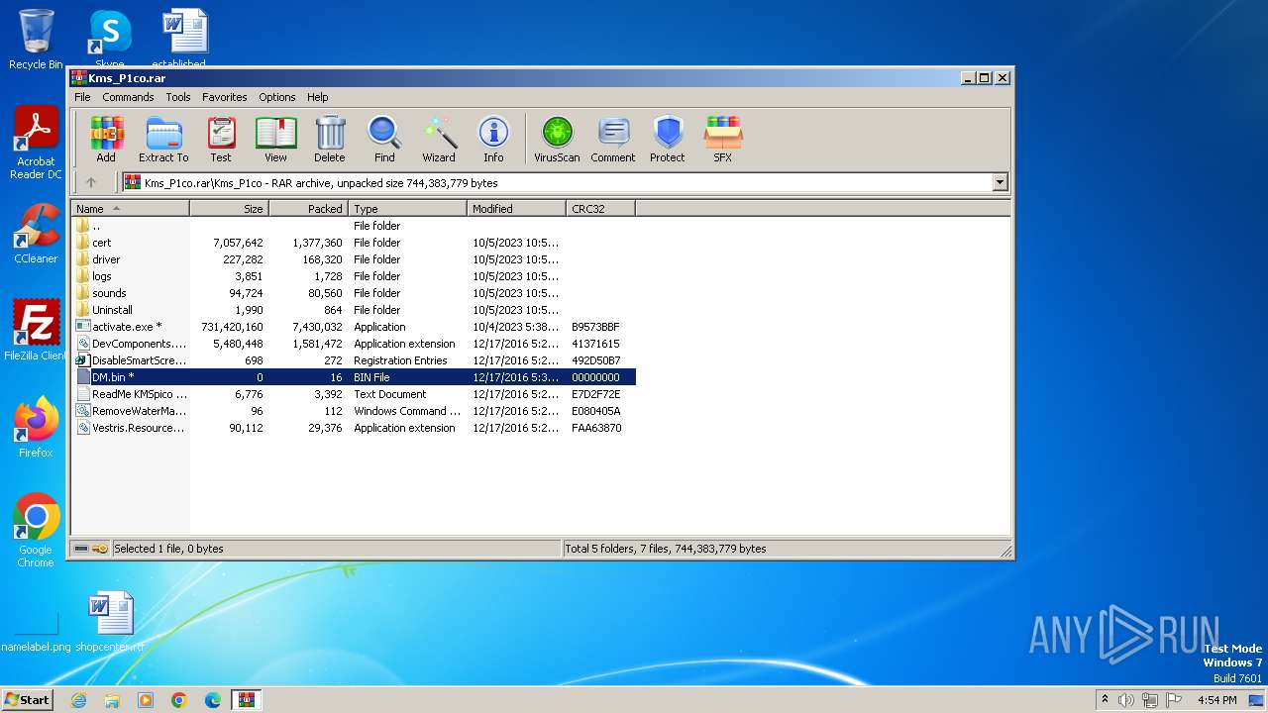Launch the Wizard wand icon
This screenshot has width=1268, height=713.
[439, 140]
